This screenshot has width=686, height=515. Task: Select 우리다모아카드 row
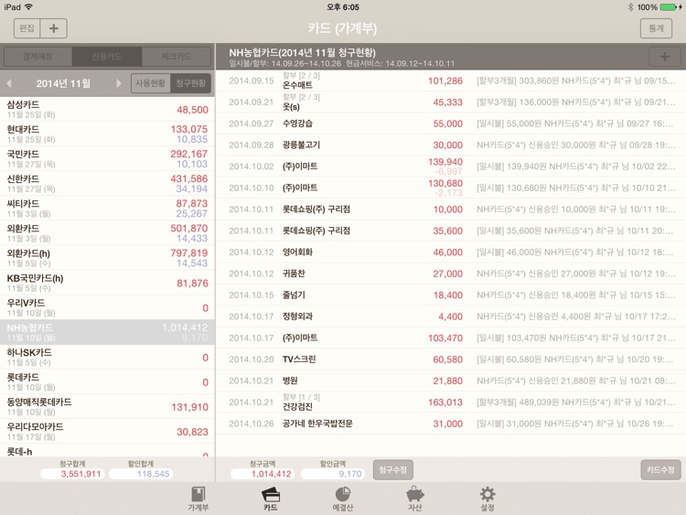tap(107, 431)
